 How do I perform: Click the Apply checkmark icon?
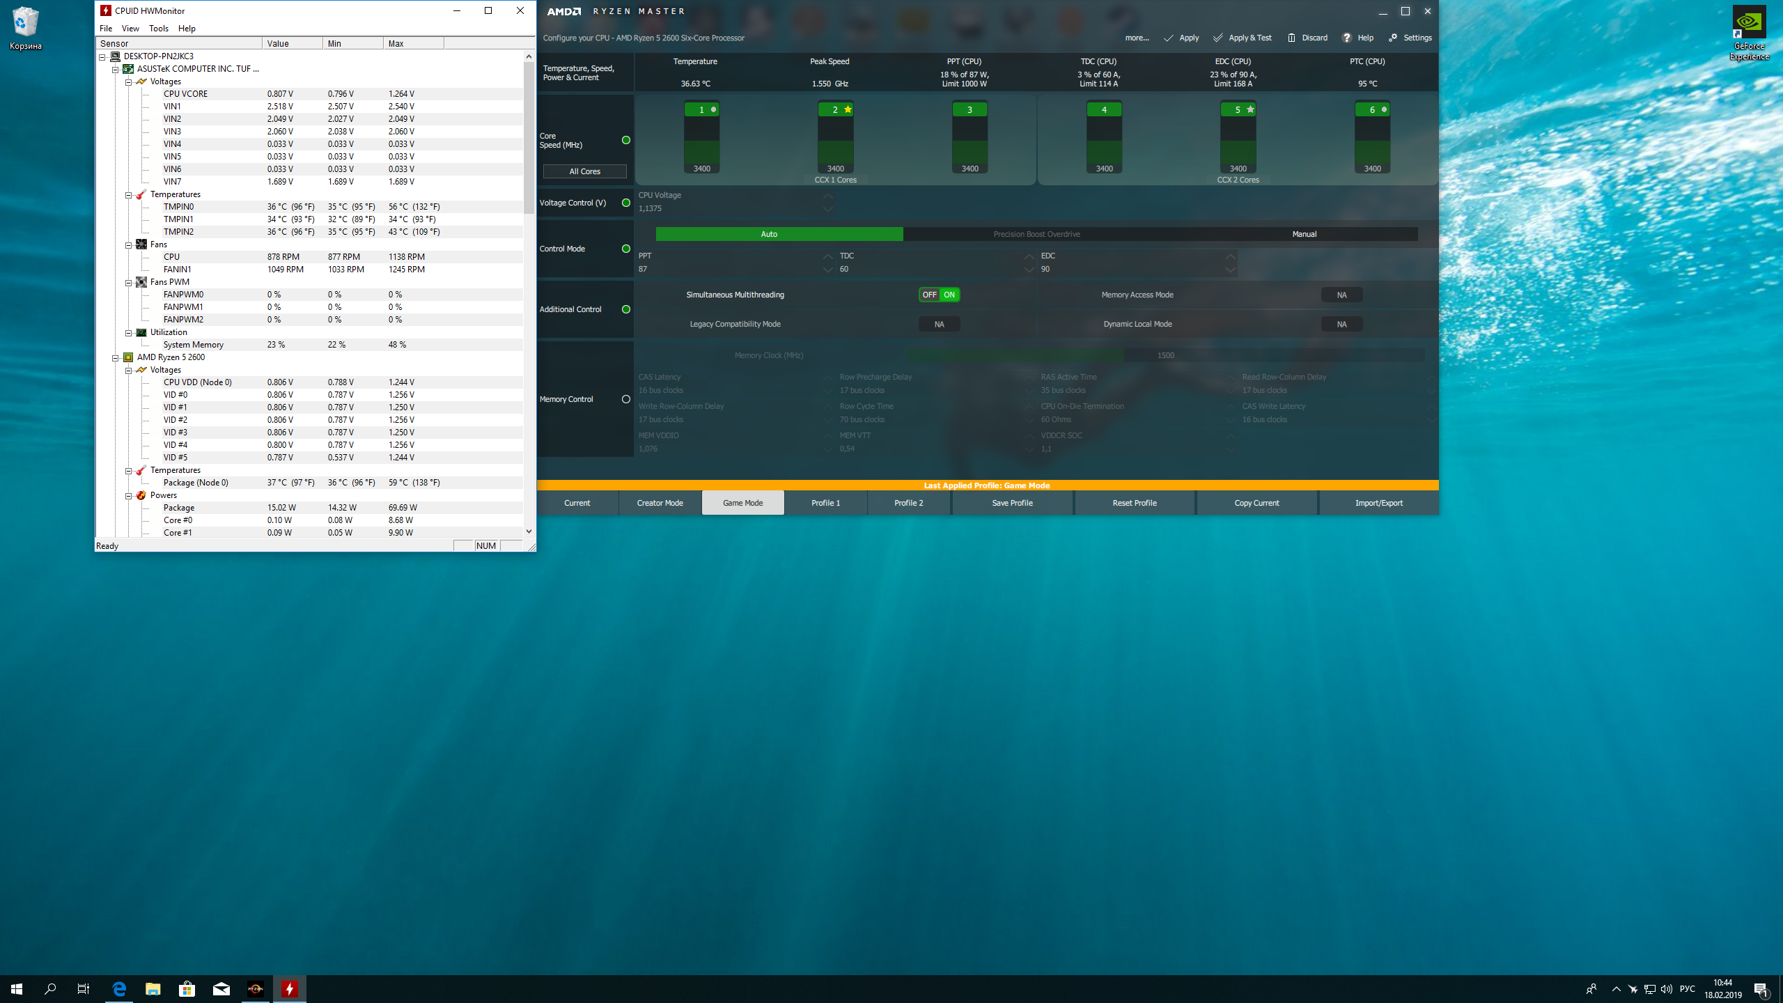(x=1169, y=38)
